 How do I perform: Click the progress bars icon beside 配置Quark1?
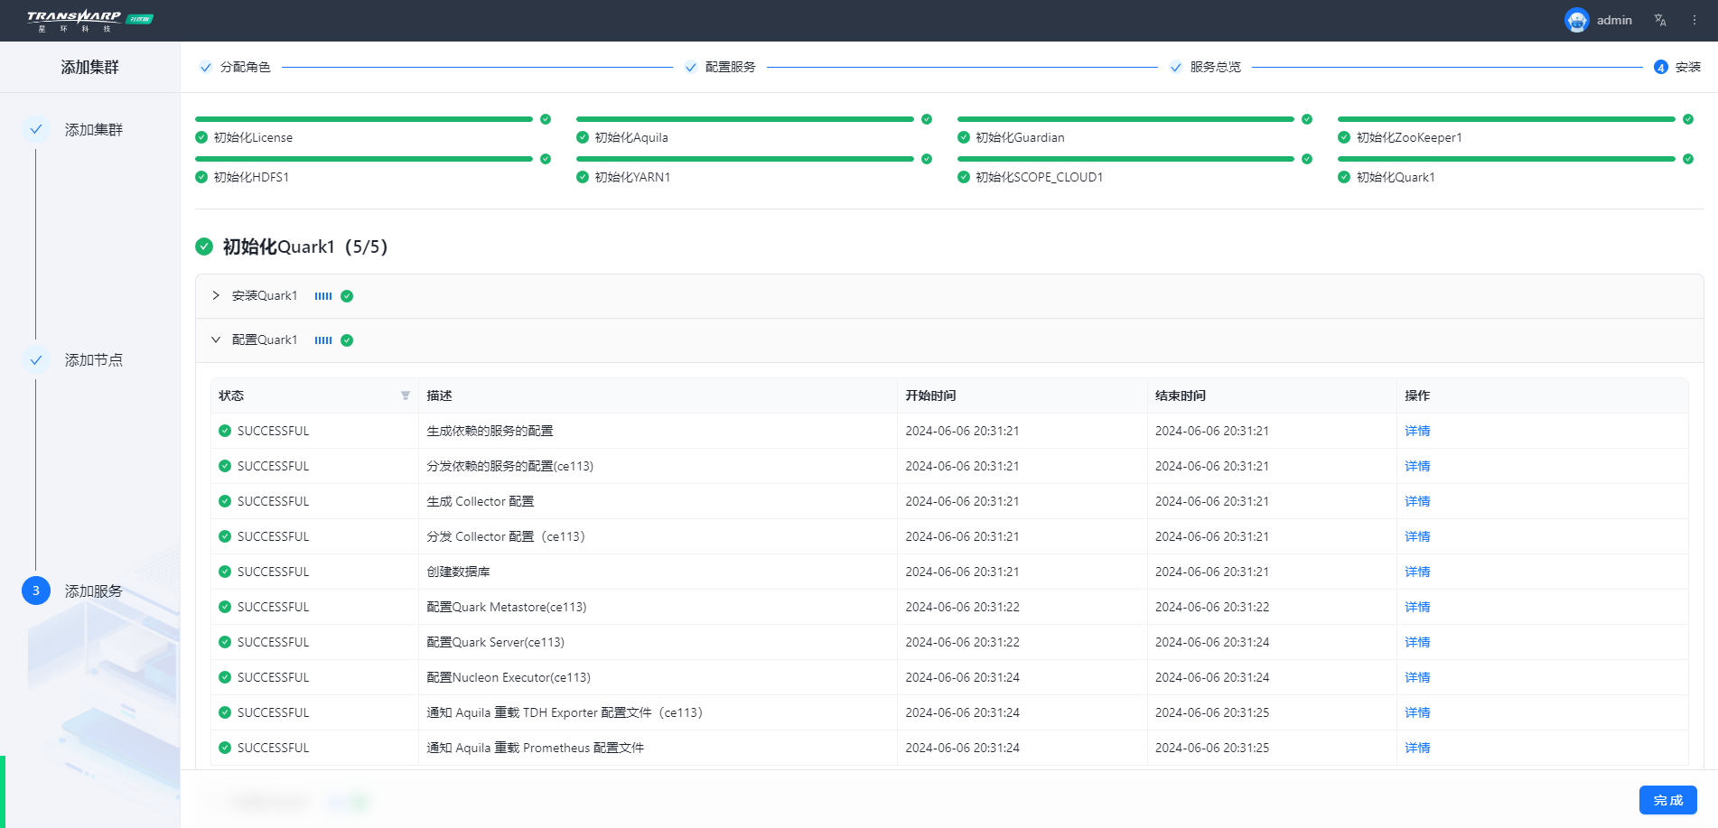(x=323, y=340)
